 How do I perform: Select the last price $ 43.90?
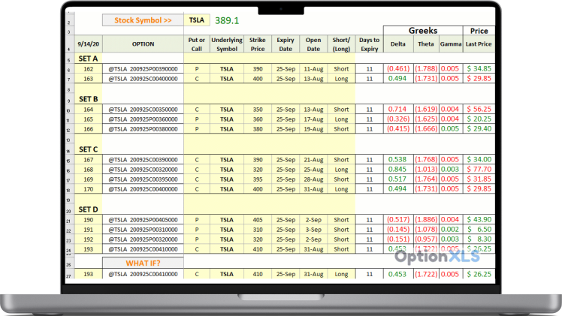point(479,219)
